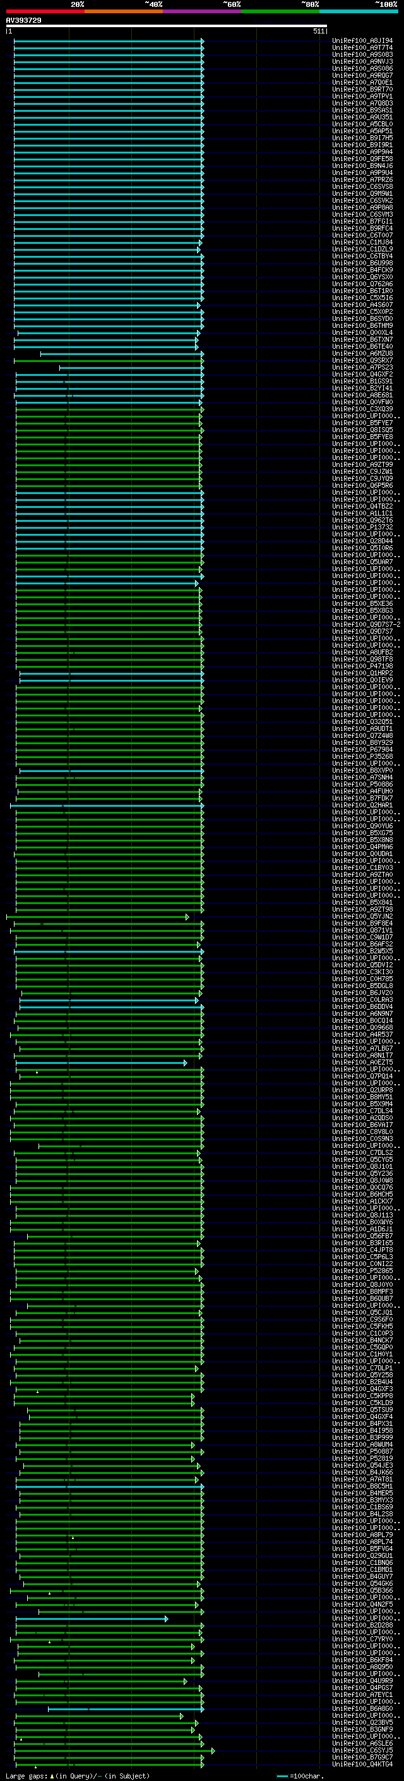Click the cyan segment of the identity color scale
Viewport: 404px width, 1781px height.
click(x=358, y=12)
